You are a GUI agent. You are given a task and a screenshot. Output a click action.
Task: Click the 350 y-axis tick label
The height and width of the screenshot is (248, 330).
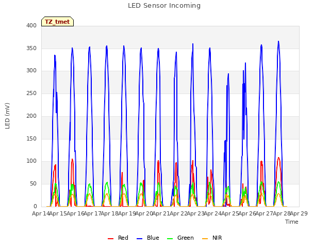coord(31,48)
